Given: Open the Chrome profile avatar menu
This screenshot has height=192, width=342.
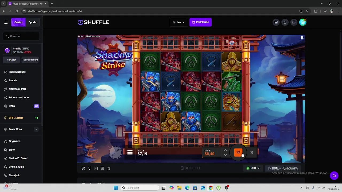Looking at the screenshot, I should click(332, 11).
